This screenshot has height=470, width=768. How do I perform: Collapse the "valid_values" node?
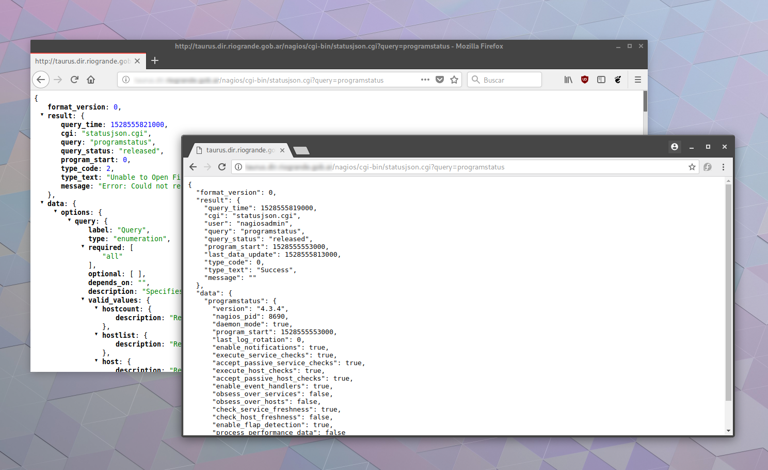(83, 300)
